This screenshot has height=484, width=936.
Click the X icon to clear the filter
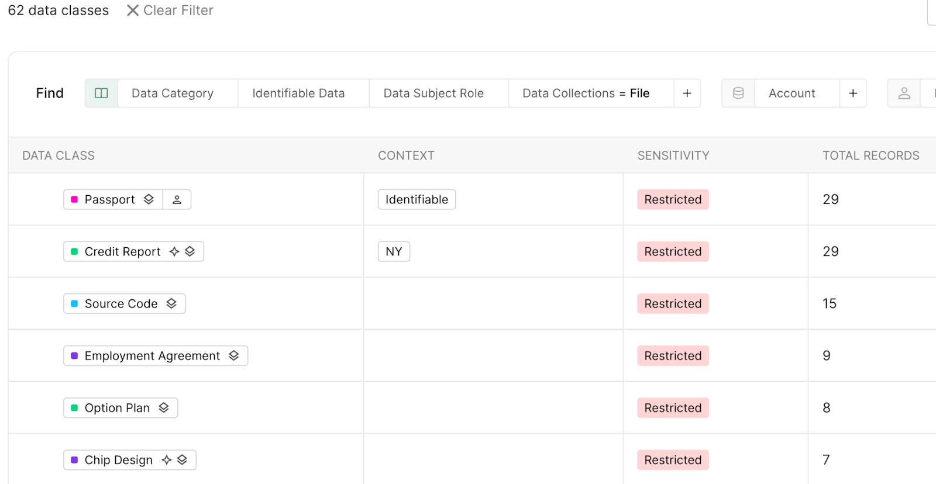[133, 11]
